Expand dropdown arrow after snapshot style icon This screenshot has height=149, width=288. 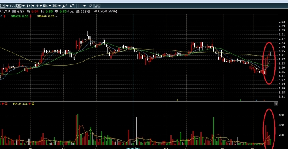pyautogui.click(x=24, y=6)
